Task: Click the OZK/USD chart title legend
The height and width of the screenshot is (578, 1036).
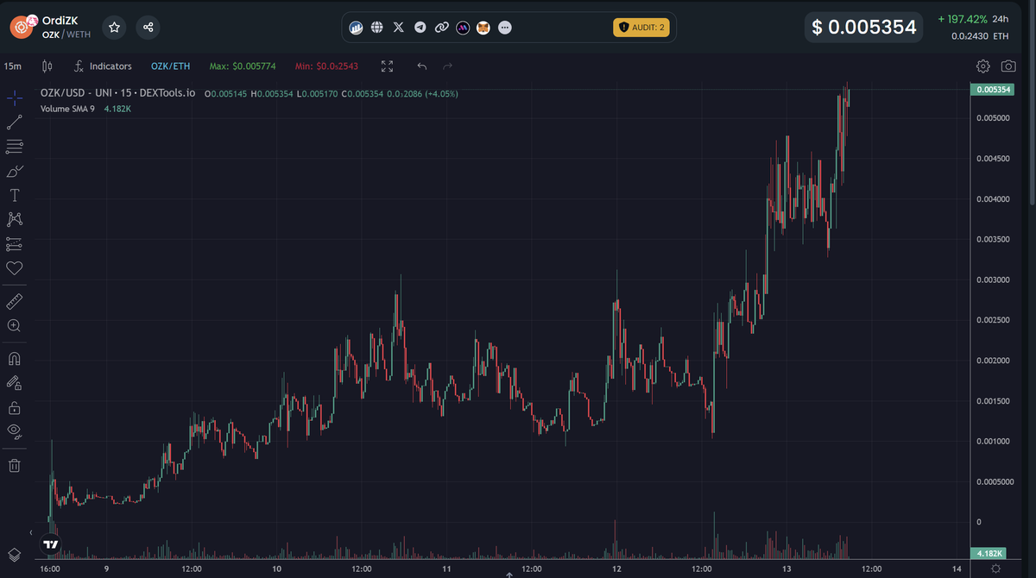Action: coord(118,93)
